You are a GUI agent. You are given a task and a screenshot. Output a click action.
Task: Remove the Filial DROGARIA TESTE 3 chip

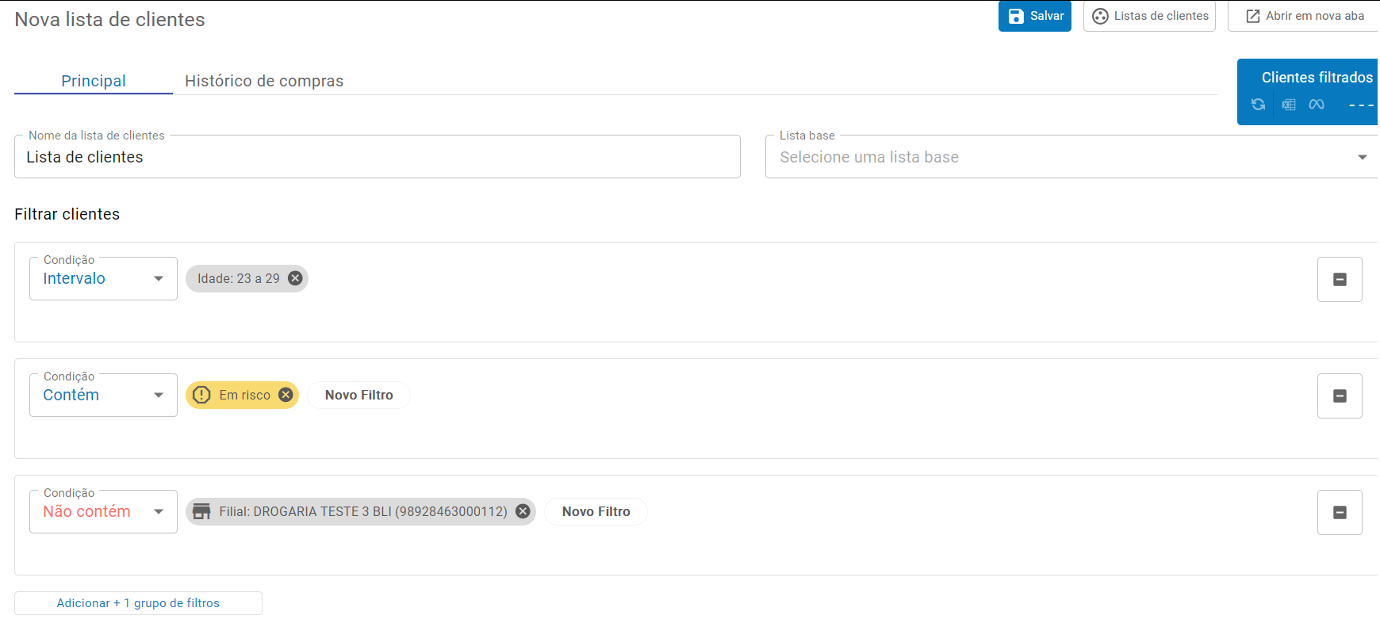523,511
